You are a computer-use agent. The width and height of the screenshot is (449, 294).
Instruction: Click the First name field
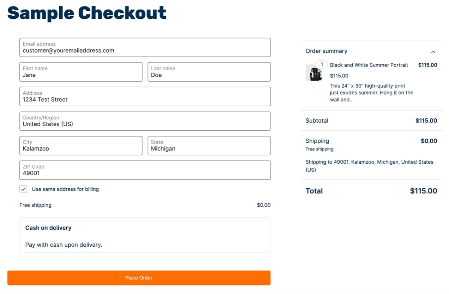(x=81, y=75)
